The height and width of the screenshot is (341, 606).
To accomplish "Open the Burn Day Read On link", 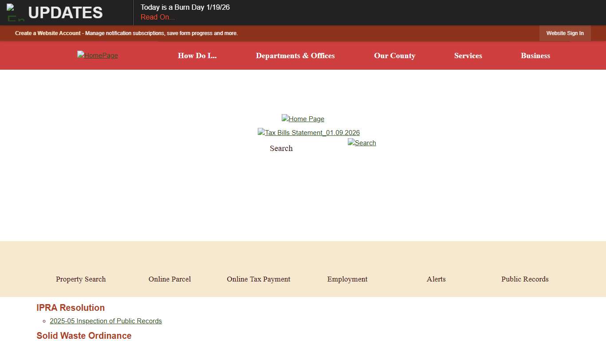I will [157, 17].
